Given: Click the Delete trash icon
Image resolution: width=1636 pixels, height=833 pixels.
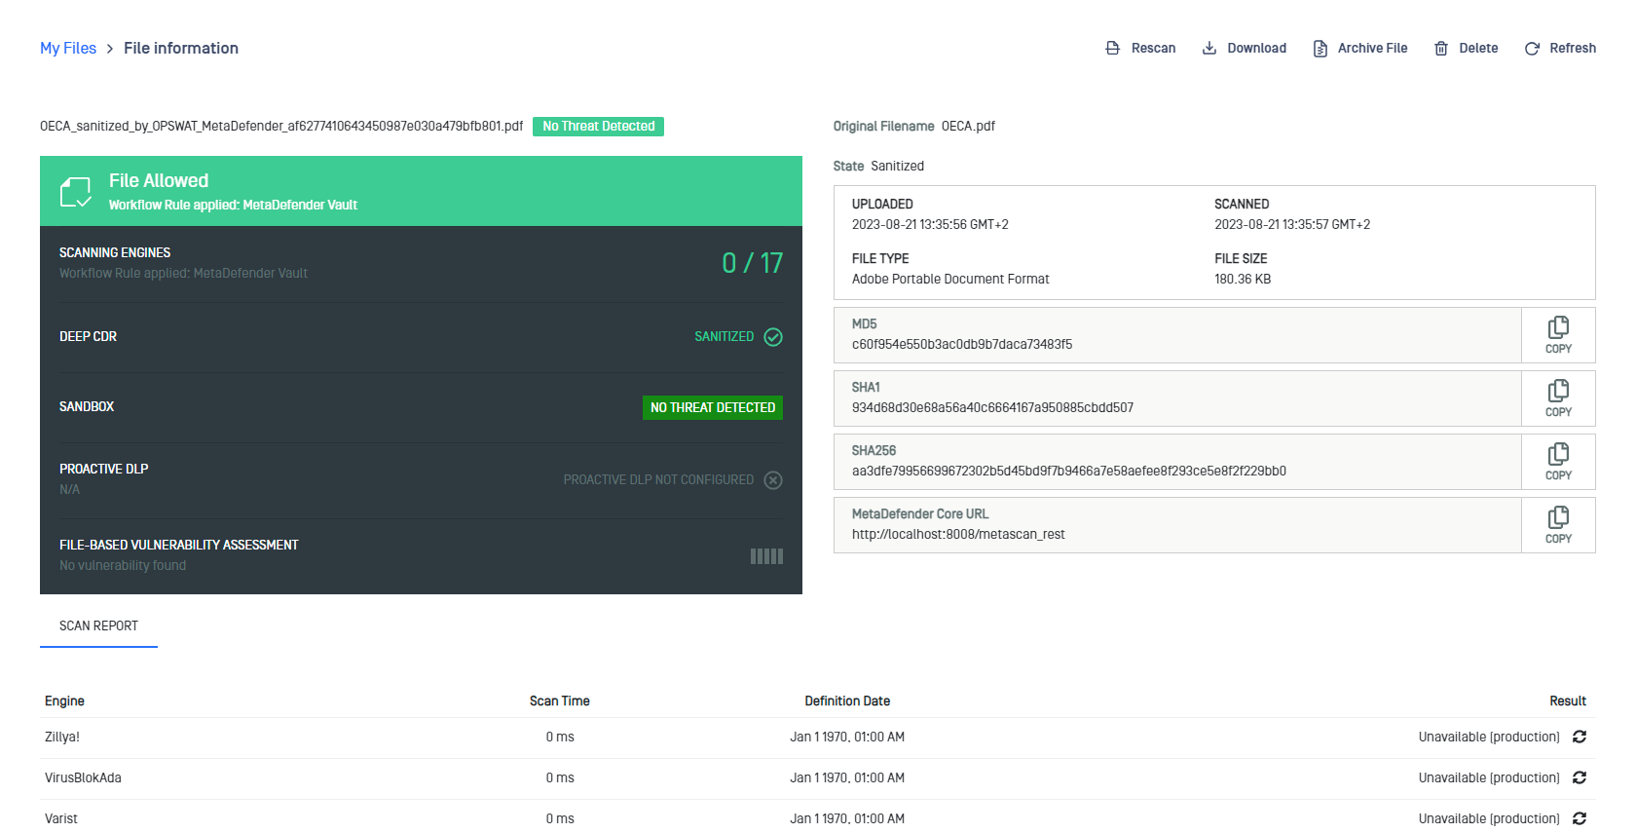Looking at the screenshot, I should [1441, 49].
